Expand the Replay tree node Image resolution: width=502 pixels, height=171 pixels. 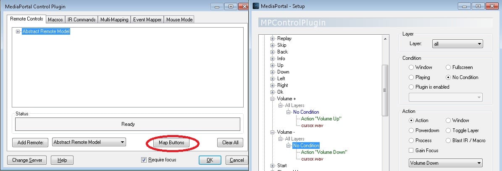(273, 38)
